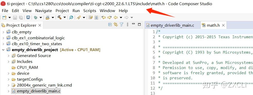The height and width of the screenshot is (95, 253).
Task: Expand the clb_ex10_timer_two_states project
Action: pyautogui.click(x=3, y=44)
